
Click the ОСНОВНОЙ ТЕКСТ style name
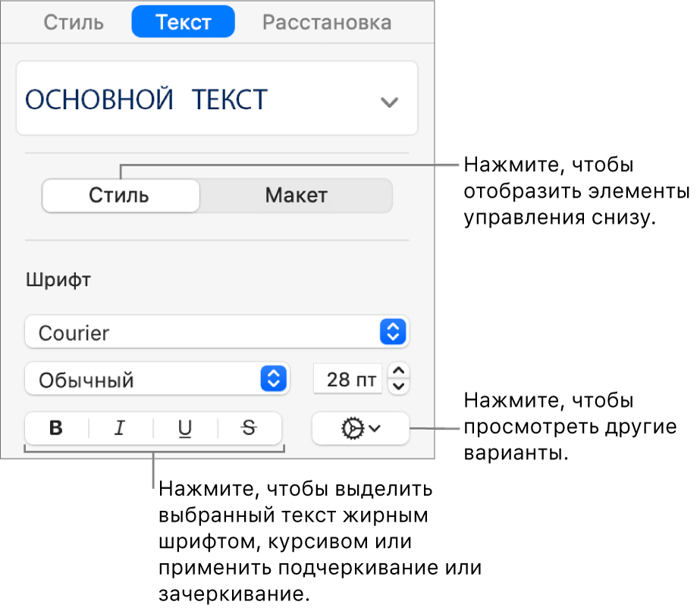click(147, 100)
